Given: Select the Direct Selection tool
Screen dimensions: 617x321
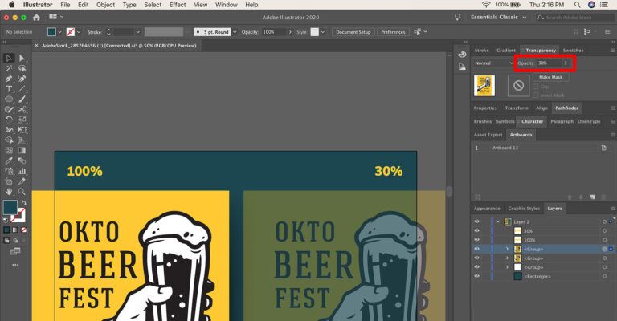Looking at the screenshot, I should 22,58.
